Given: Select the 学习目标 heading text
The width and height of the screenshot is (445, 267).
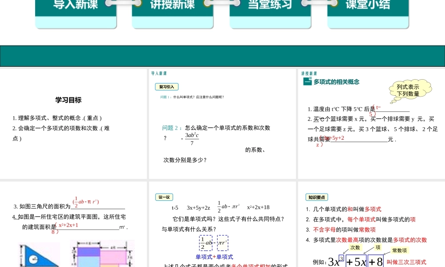Looking at the screenshot, I should 69,100.
